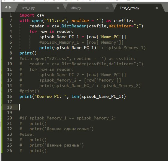Click line number 18 in gutter
The height and width of the screenshot is (161, 168).
(x=10, y=107)
